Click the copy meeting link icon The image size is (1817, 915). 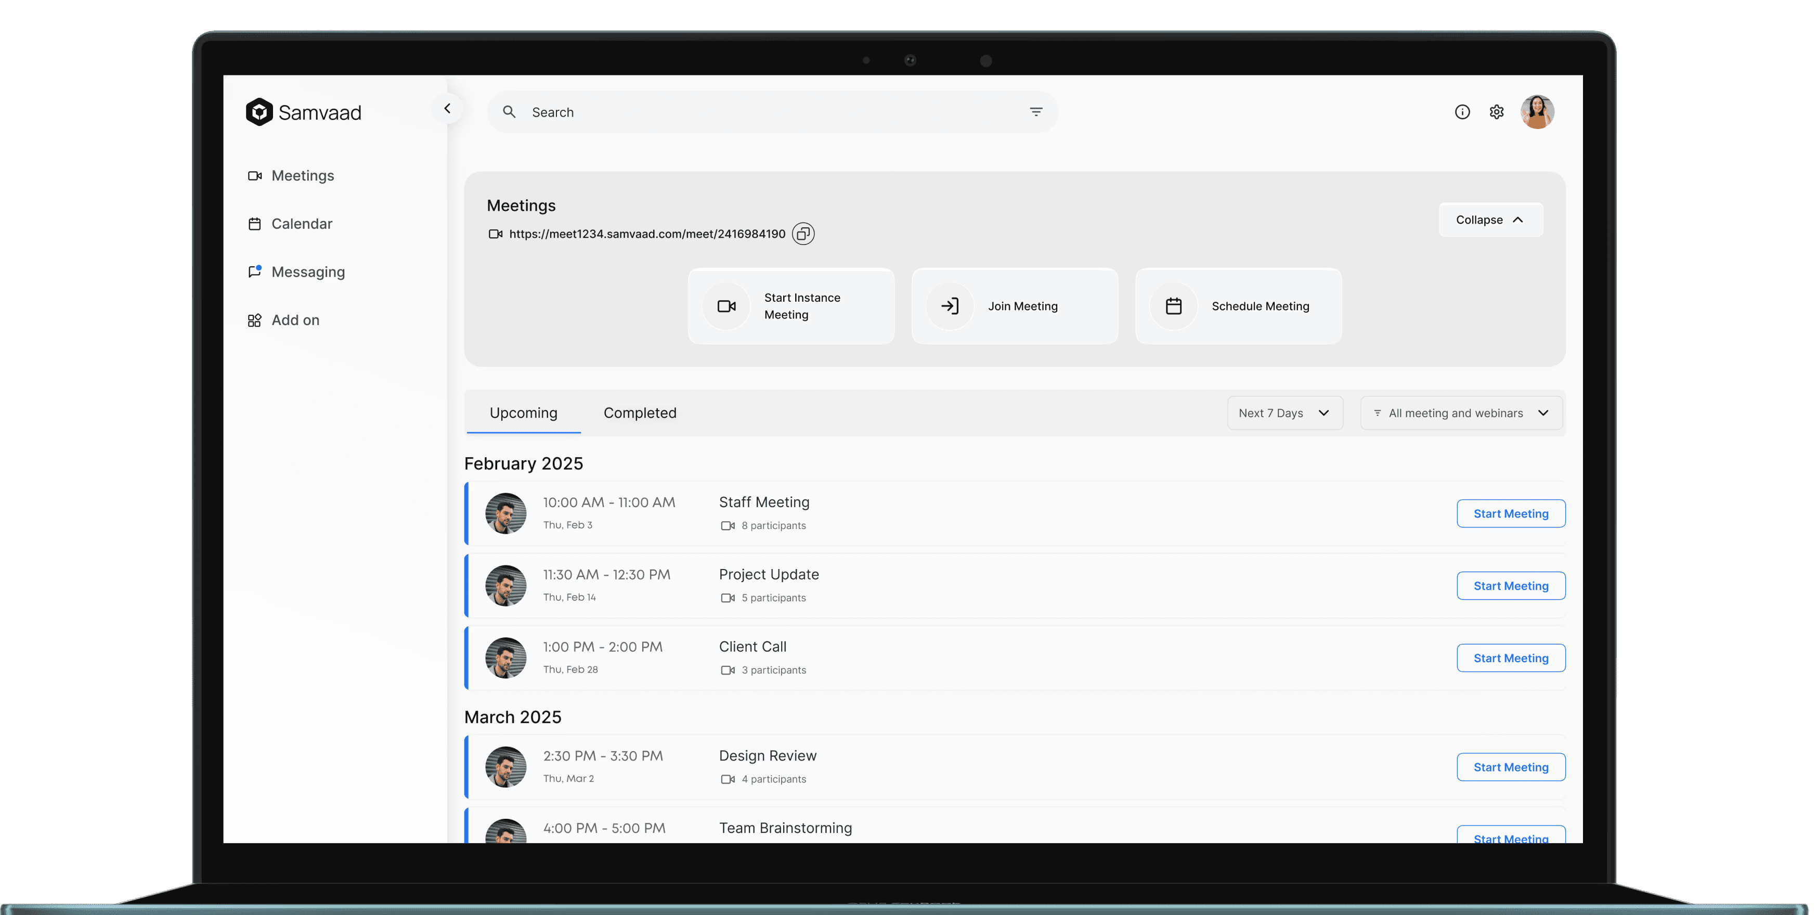click(x=803, y=234)
